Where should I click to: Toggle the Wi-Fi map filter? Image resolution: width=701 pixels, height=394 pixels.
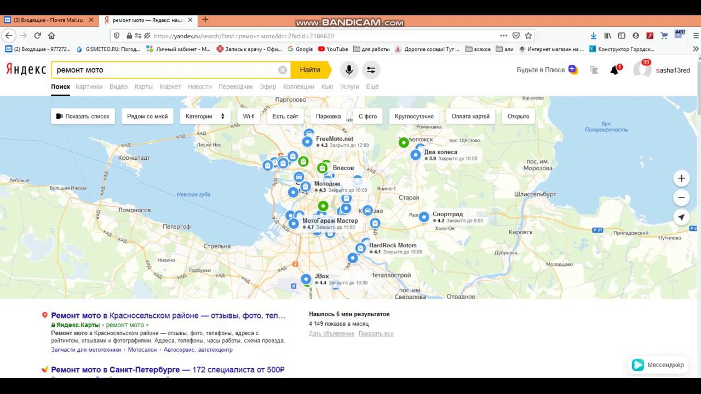(x=249, y=116)
